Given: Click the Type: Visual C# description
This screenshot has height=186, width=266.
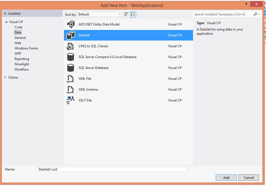Looking at the screenshot, I should [208, 23].
